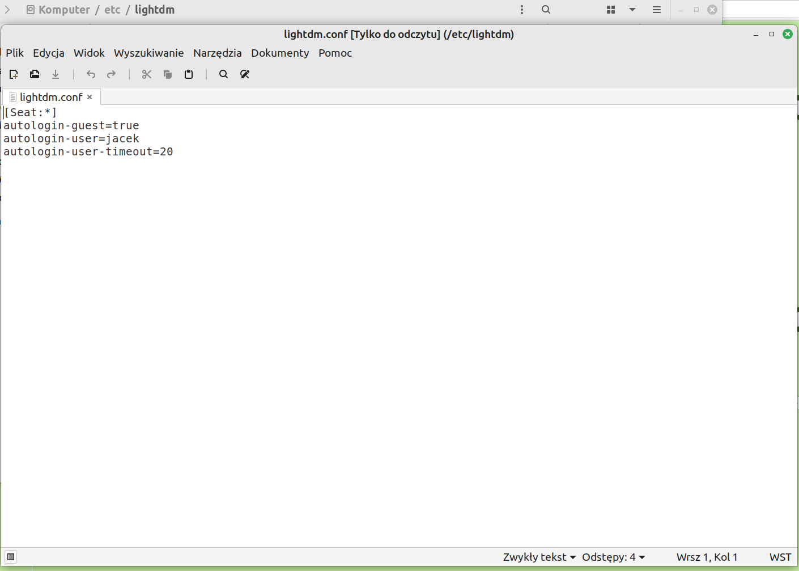Select lightdm folder in file manager path
This screenshot has width=799, height=571.
tap(155, 10)
